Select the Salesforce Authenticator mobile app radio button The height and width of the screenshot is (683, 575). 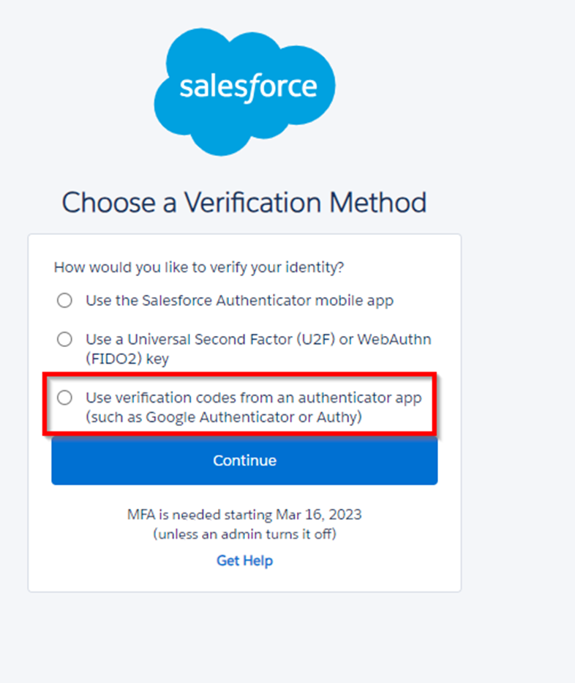(65, 301)
